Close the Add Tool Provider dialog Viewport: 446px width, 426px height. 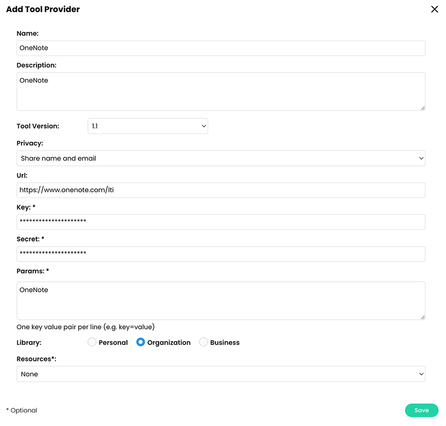click(434, 10)
